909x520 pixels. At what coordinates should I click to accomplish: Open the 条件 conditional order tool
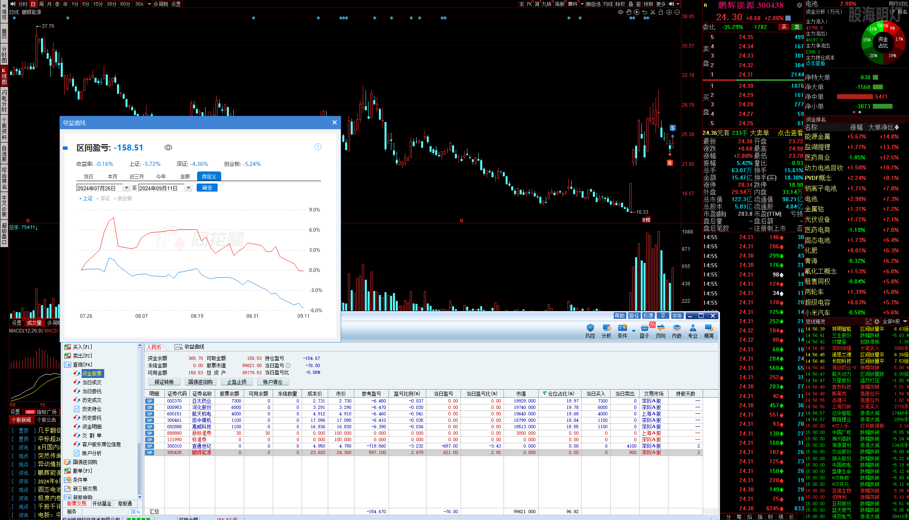[622, 331]
